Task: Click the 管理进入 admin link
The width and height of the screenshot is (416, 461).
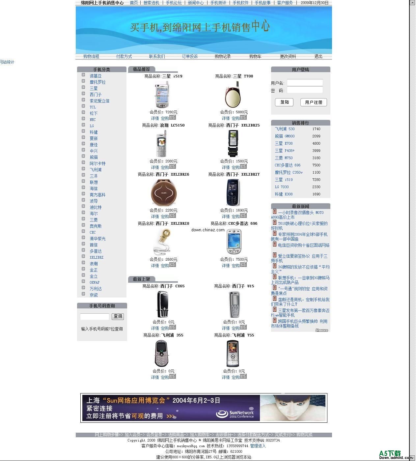Action: coord(258,445)
